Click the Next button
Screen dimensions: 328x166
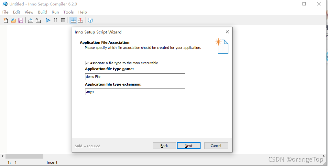[x=189, y=146]
